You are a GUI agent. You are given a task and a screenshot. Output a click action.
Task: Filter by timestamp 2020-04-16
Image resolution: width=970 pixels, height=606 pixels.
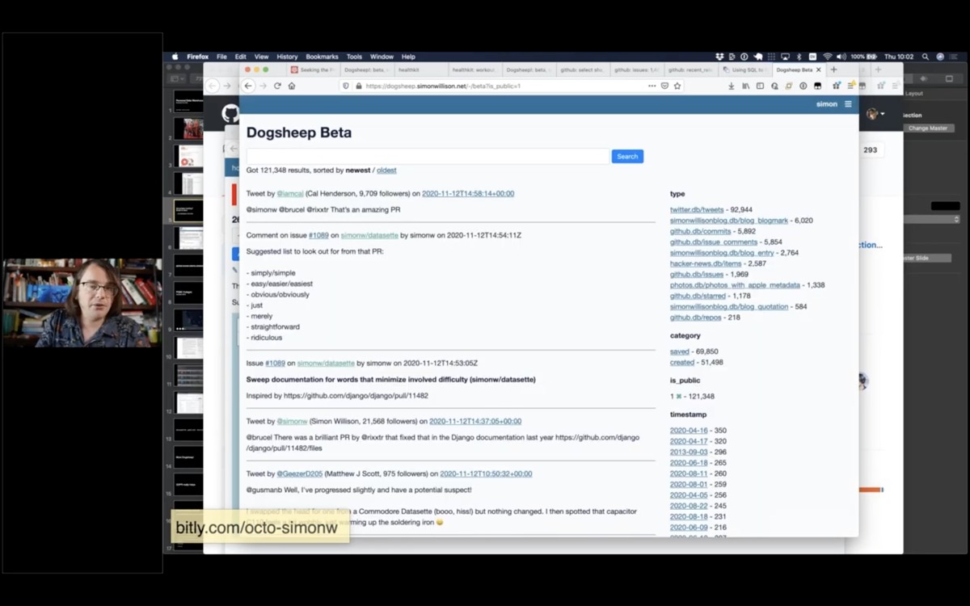689,431
